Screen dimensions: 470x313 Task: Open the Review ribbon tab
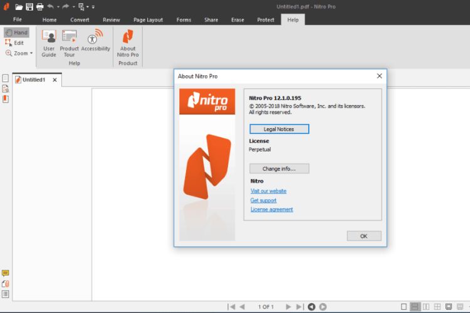click(x=111, y=20)
